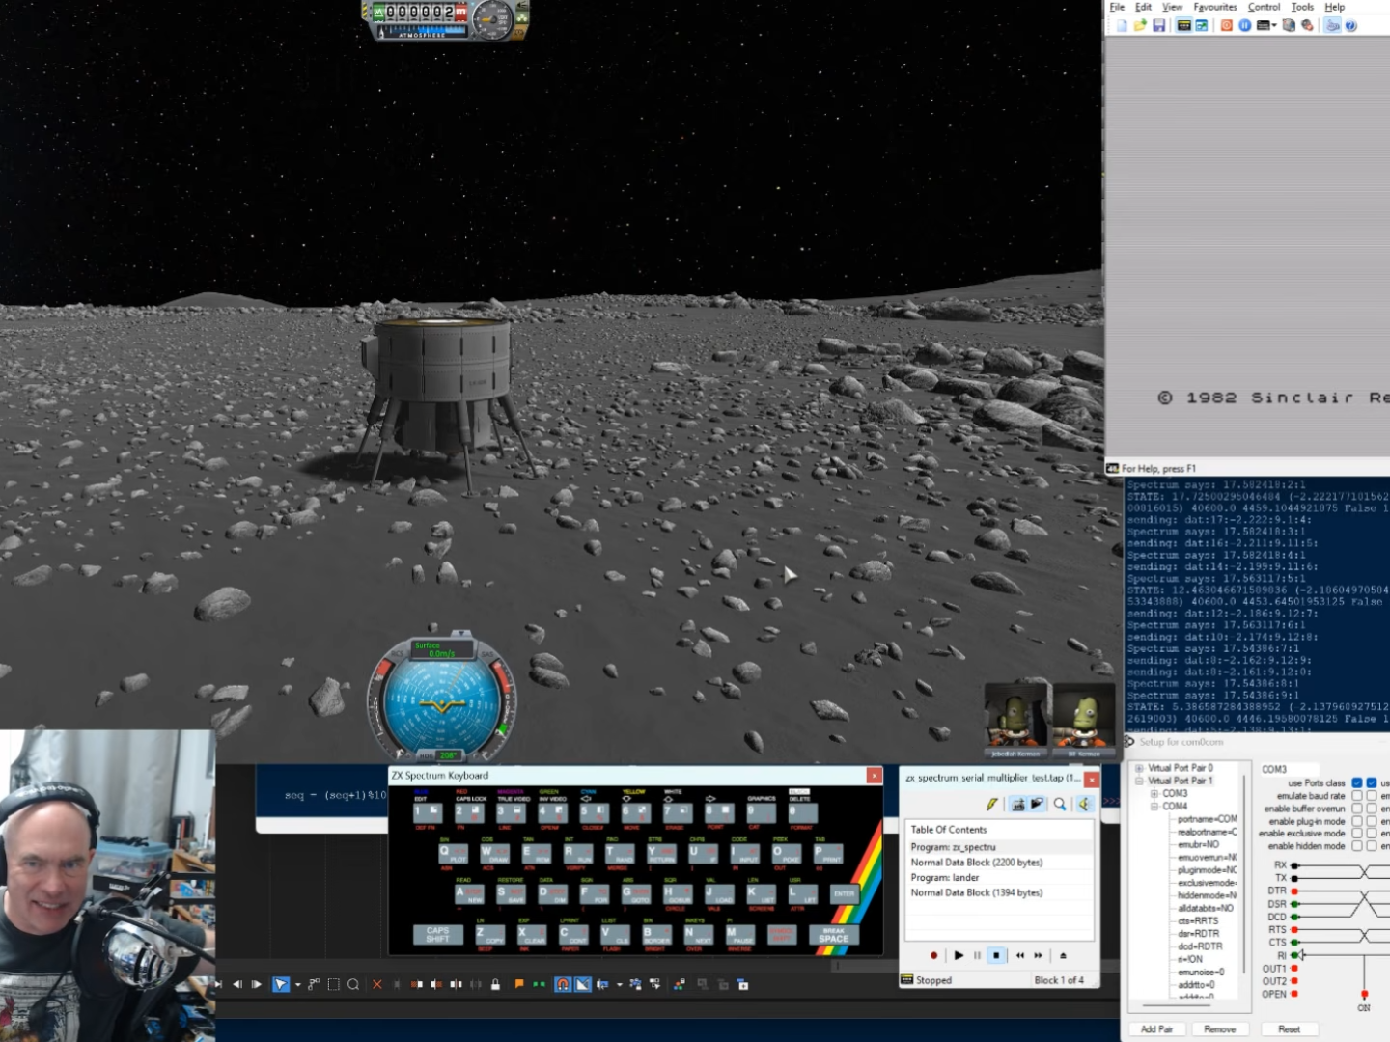Image resolution: width=1390 pixels, height=1042 pixels.
Task: Click the New file icon in emulator toolbar
Action: point(1122,25)
